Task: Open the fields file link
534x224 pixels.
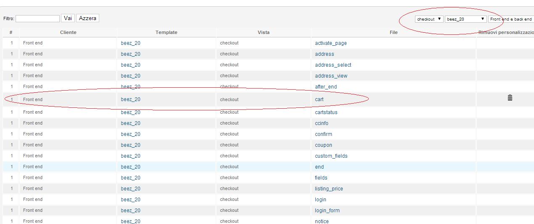Action: click(321, 178)
